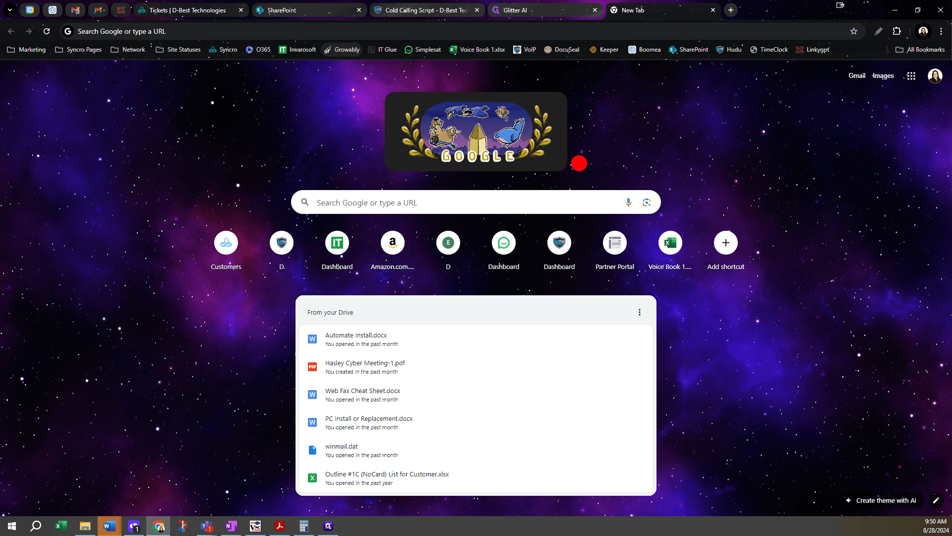This screenshot has height=536, width=952.
Task: Open the taskbar clock and date
Action: [x=936, y=526]
